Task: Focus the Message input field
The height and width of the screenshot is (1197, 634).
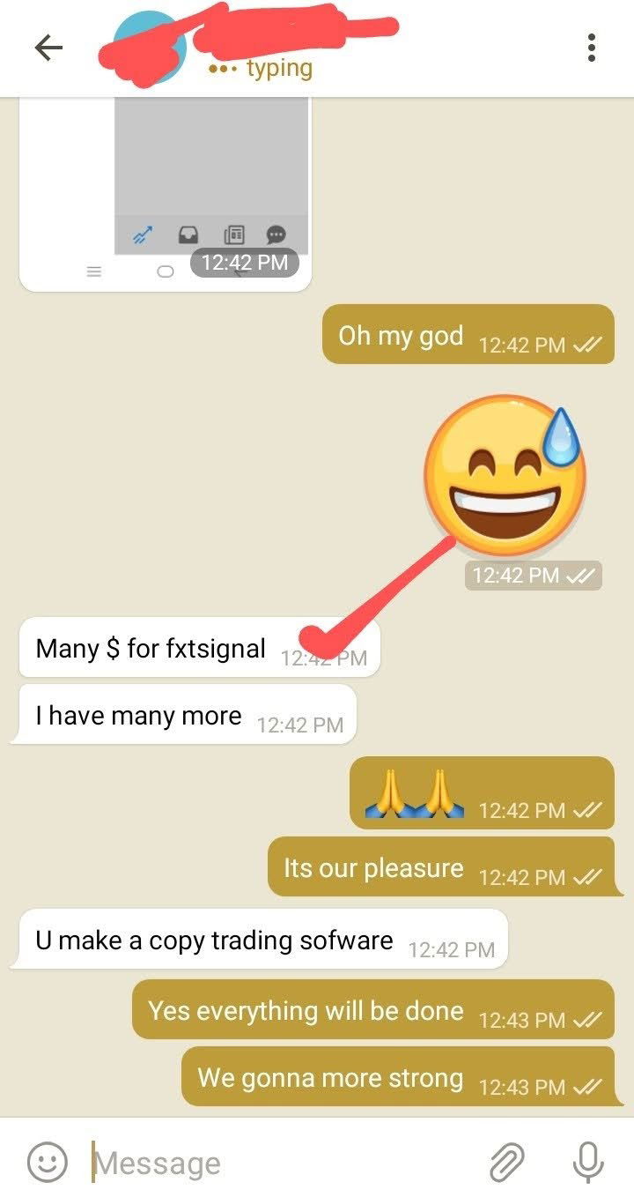Action: pos(282,1163)
